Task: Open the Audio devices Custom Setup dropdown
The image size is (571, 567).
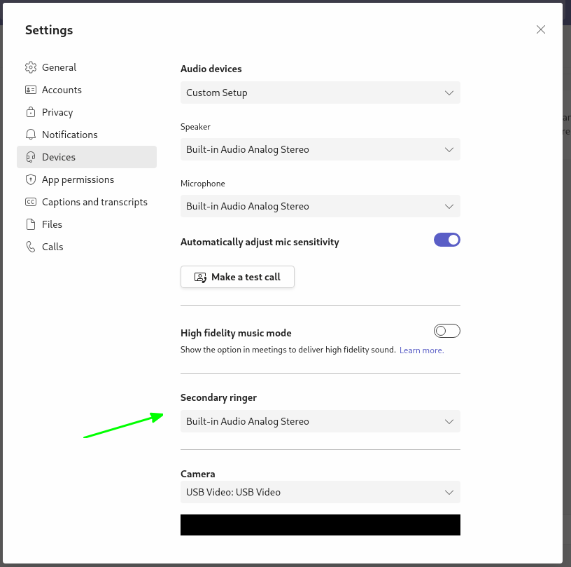Action: [320, 93]
